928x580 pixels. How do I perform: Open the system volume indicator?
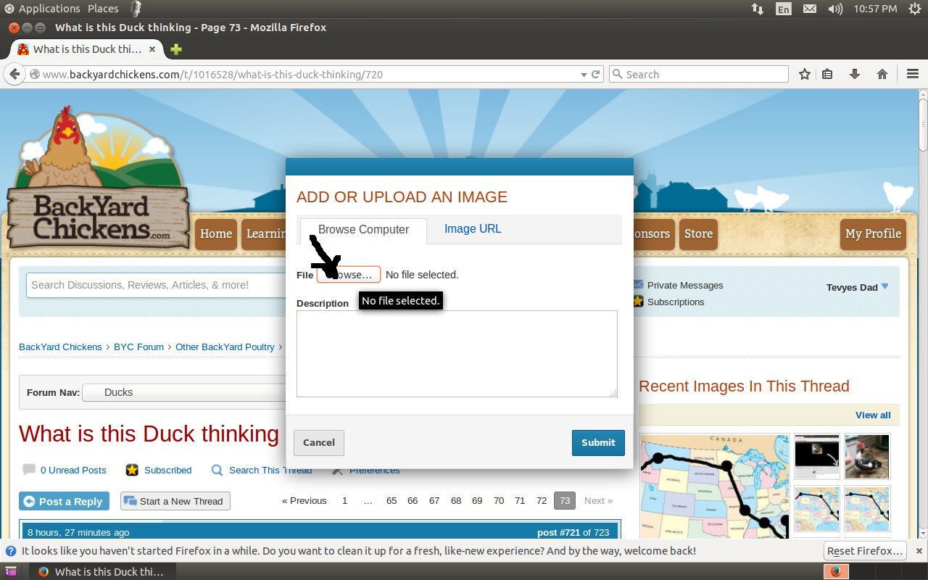coord(835,9)
